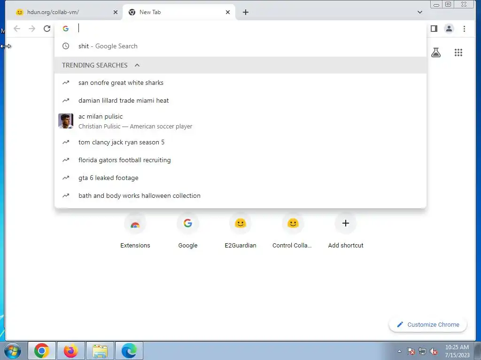Close the hdun.org/collab-vm/ tab

click(x=116, y=12)
